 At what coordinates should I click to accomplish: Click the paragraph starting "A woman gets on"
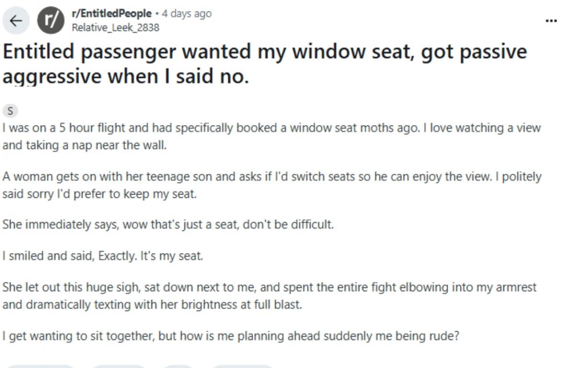pos(272,185)
